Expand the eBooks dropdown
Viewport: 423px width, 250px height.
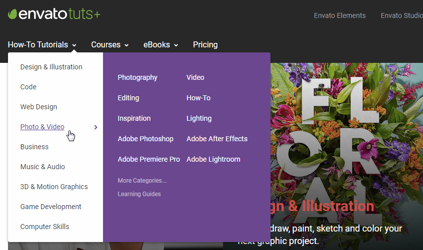(x=161, y=45)
